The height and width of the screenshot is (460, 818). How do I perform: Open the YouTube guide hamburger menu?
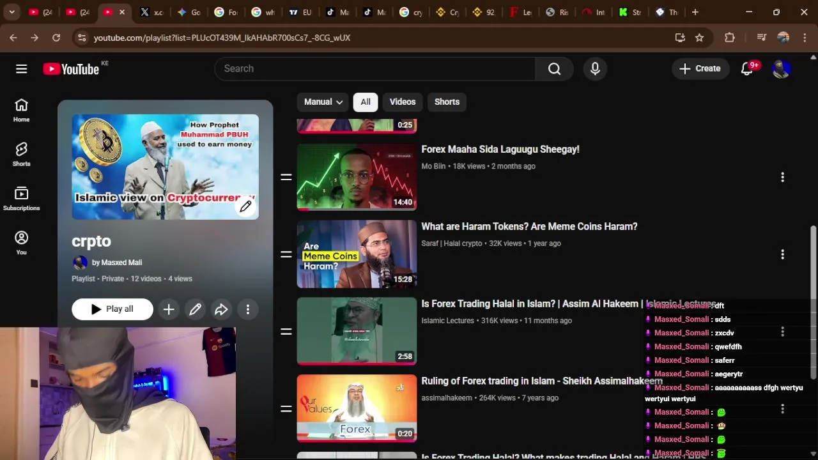tap(21, 68)
